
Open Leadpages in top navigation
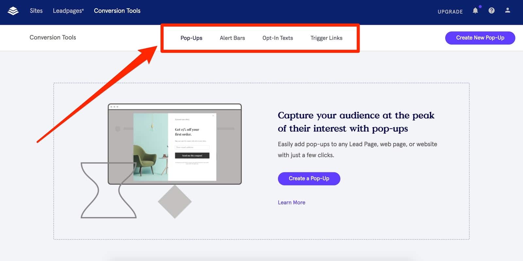coord(68,11)
